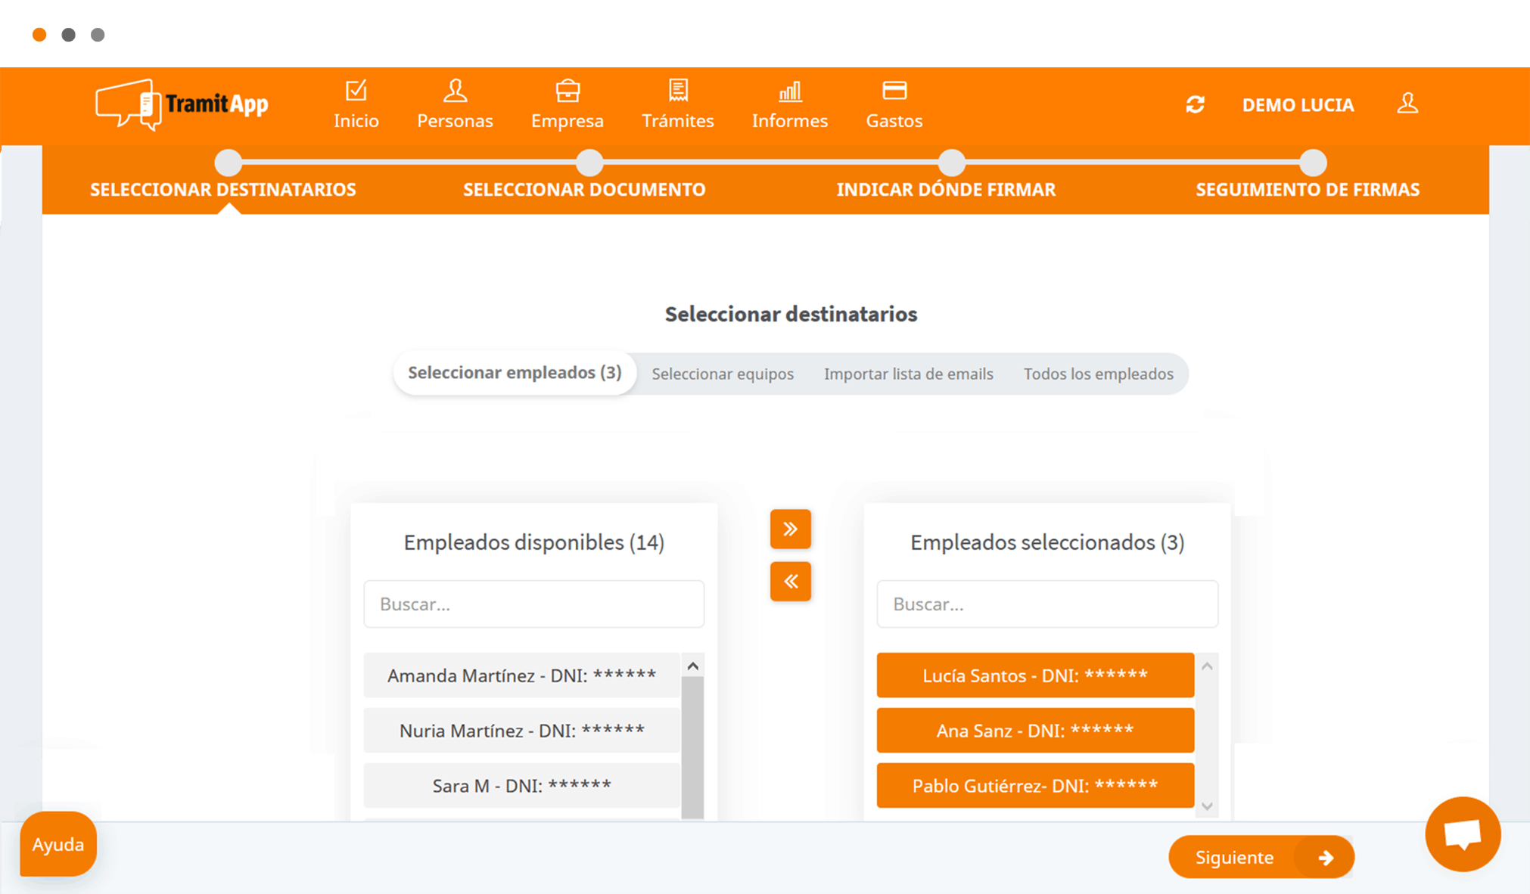This screenshot has height=894, width=1530.
Task: Click the available employees scrollbar thumb
Action: pos(692,748)
